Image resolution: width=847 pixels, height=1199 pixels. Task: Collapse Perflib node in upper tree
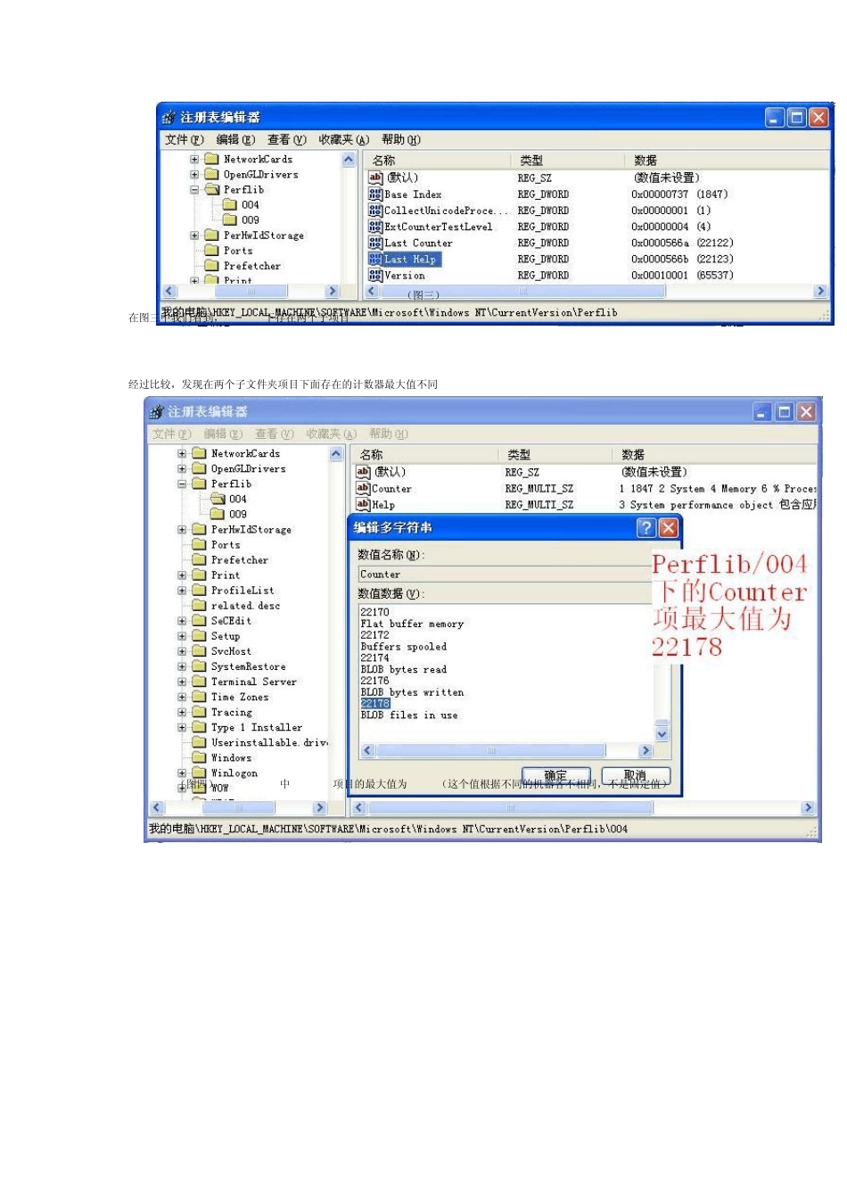[x=193, y=190]
